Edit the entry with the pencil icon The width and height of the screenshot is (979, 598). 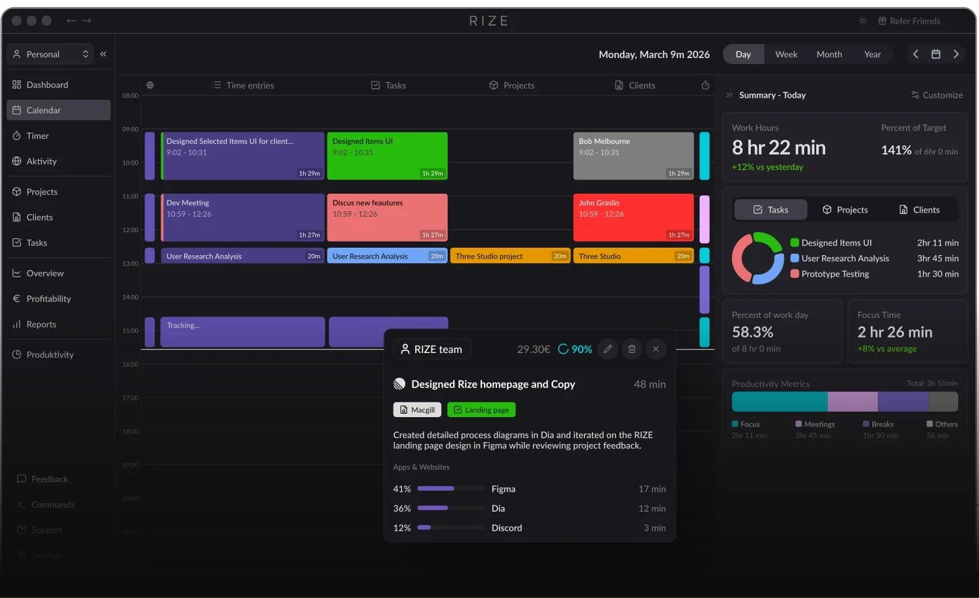point(608,349)
